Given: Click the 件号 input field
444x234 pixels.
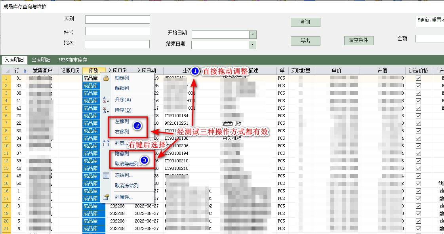Looking at the screenshot, I should coord(117,31).
